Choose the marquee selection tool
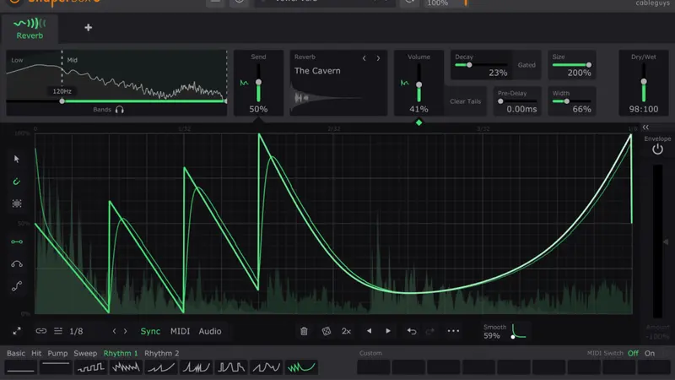 pyautogui.click(x=17, y=204)
